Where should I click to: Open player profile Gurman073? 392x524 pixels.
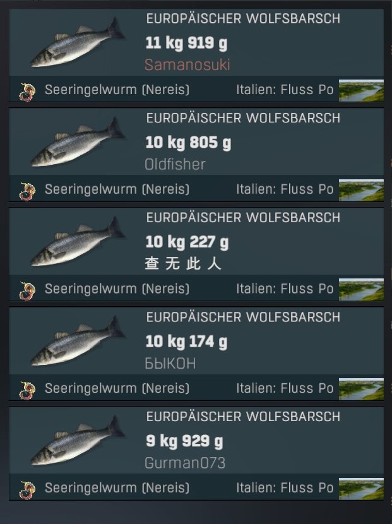185,463
